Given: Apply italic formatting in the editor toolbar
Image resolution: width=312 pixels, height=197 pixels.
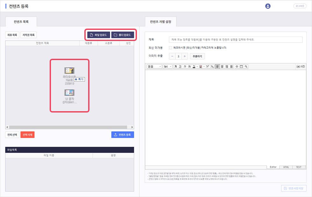Looking at the screenshot, I should point(185,66).
